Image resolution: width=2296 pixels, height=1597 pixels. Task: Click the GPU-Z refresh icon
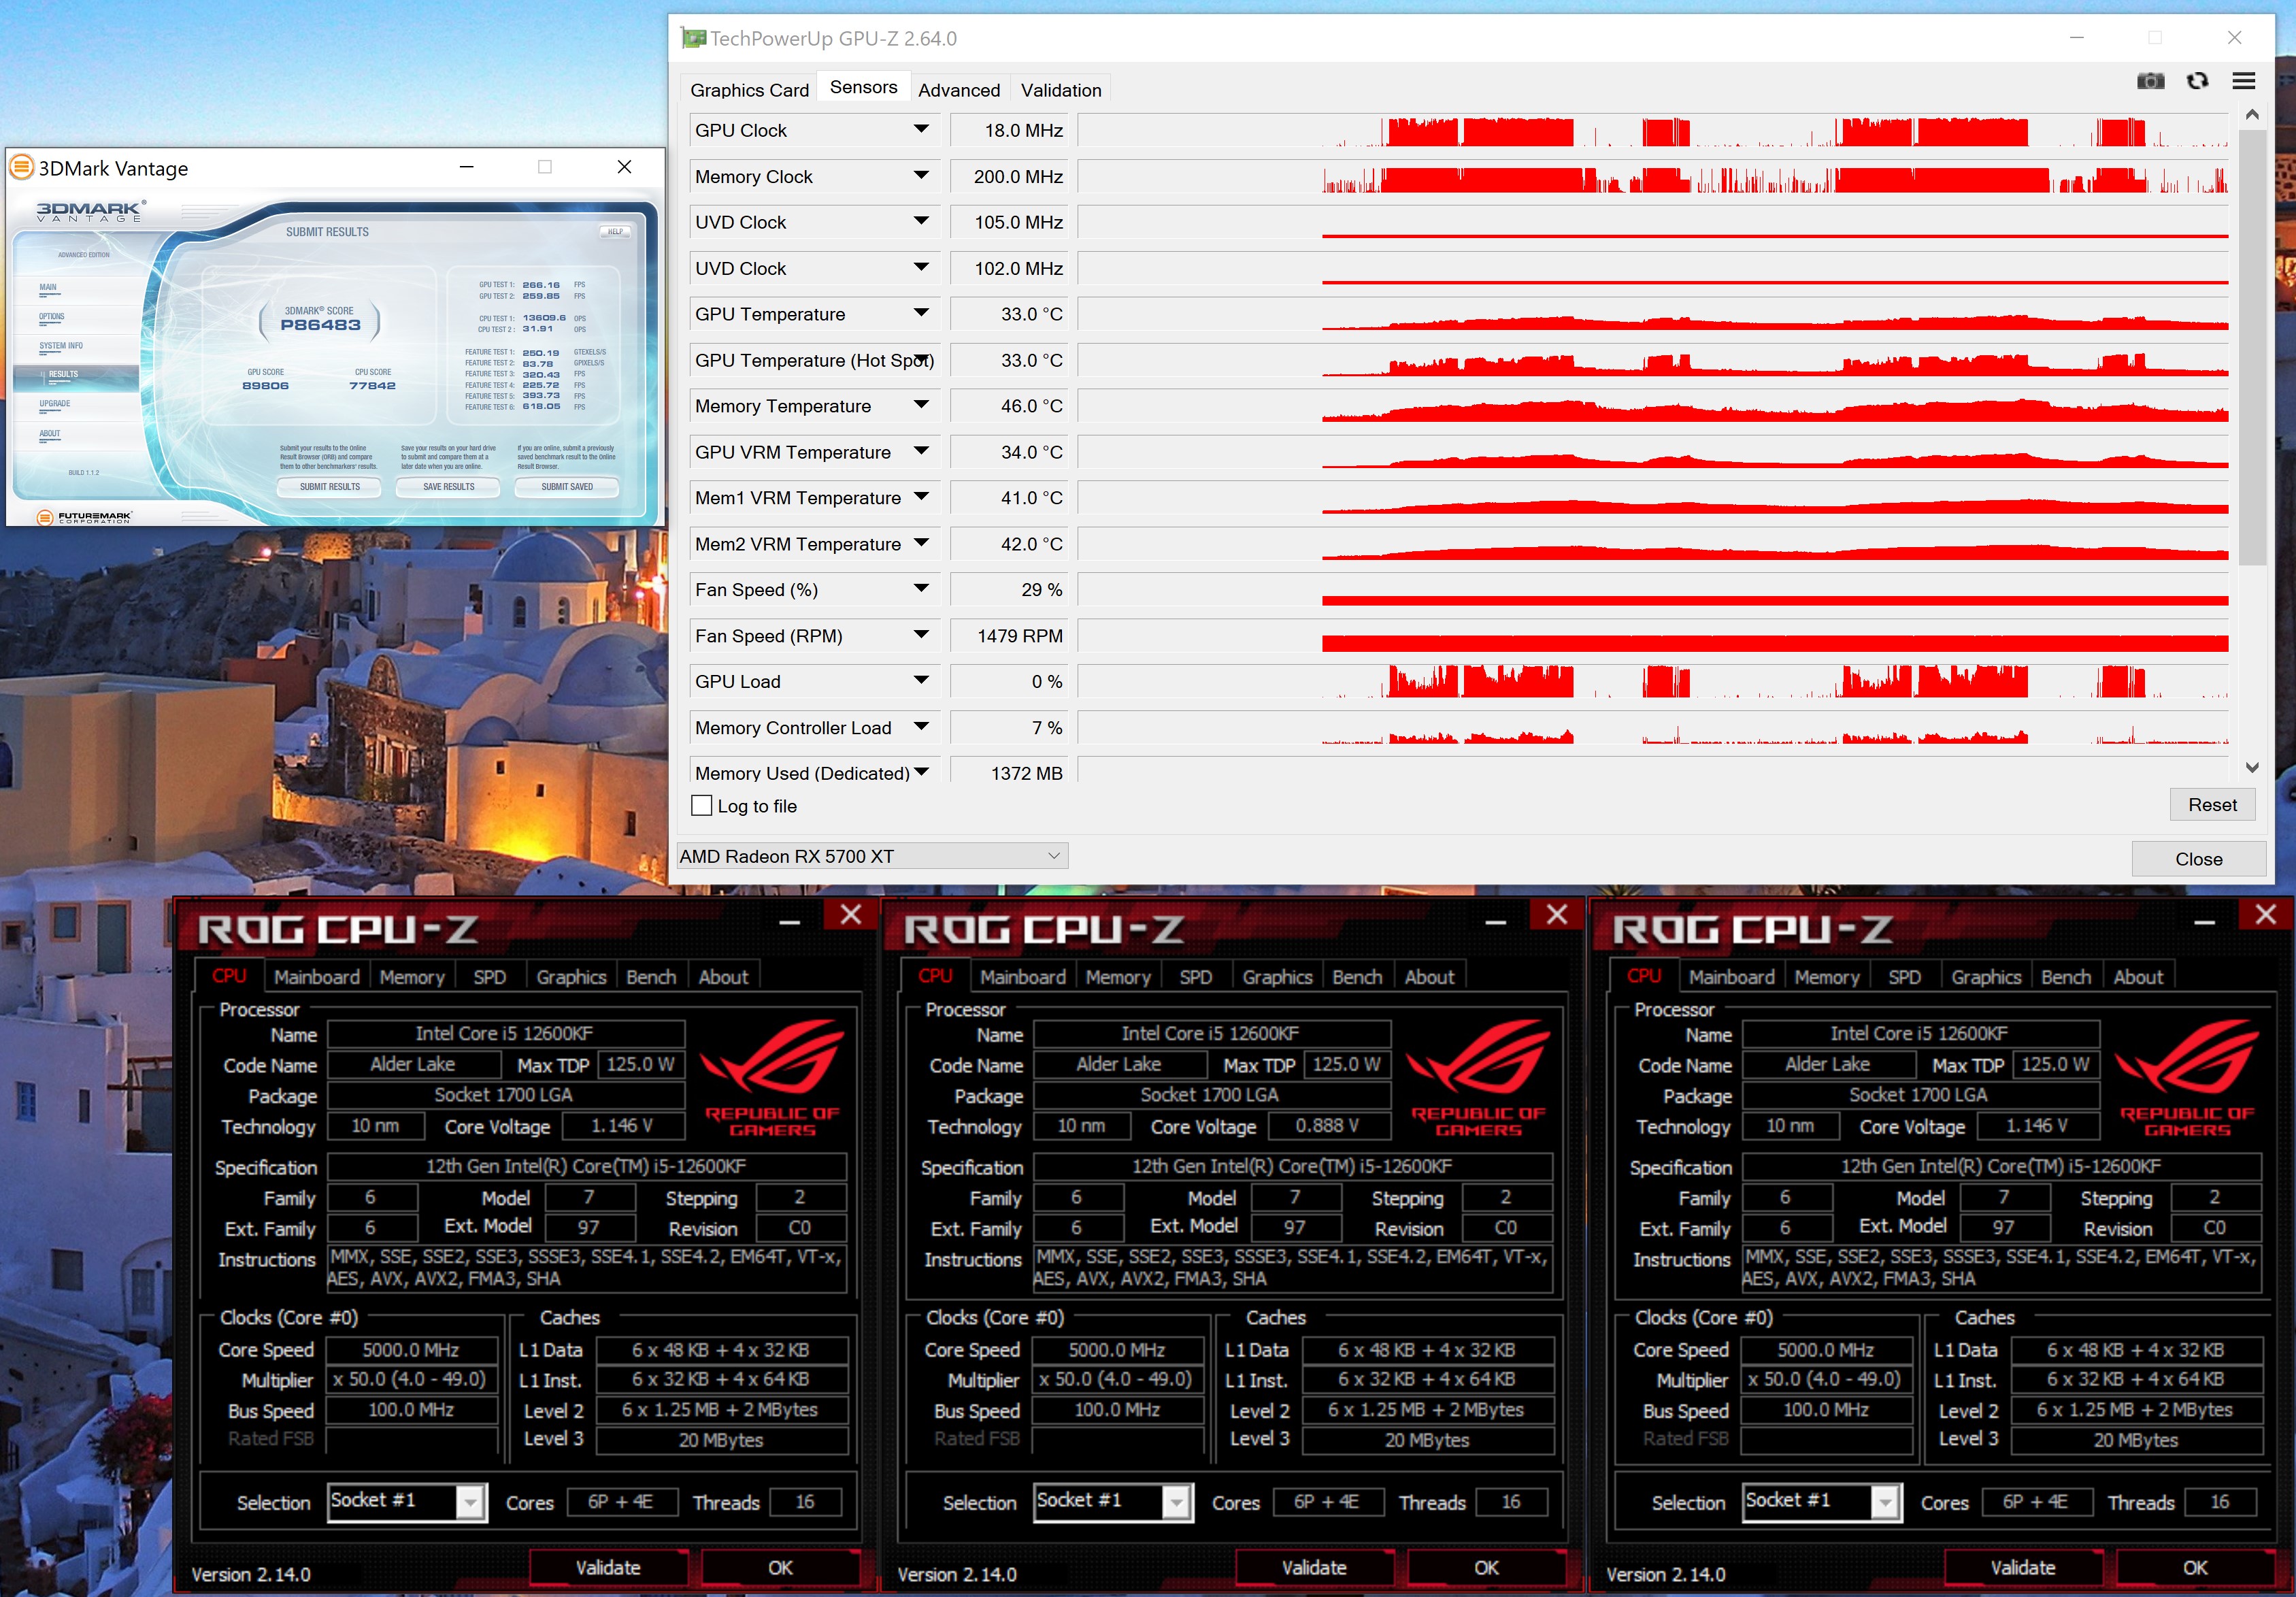(2197, 82)
